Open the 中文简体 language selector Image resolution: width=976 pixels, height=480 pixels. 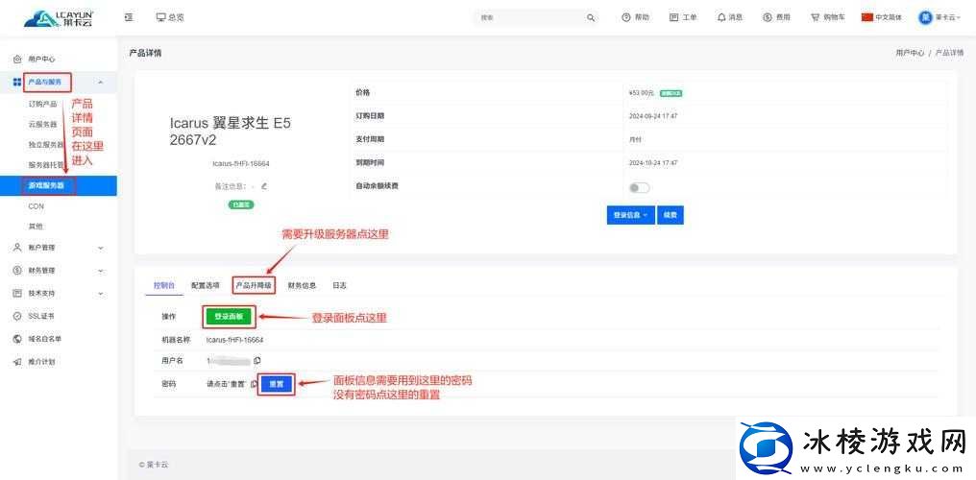pyautogui.click(x=882, y=17)
